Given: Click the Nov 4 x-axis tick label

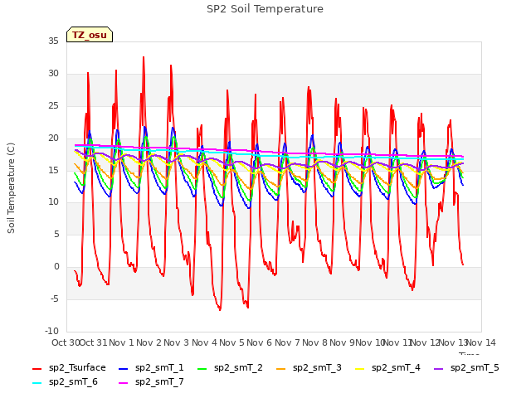Looking at the screenshot, I should (204, 342).
